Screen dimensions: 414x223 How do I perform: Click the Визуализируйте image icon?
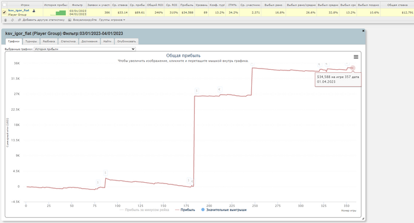click(x=70, y=20)
